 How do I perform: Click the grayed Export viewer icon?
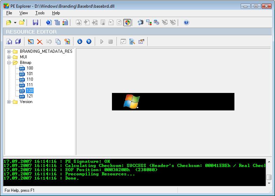click(79, 22)
